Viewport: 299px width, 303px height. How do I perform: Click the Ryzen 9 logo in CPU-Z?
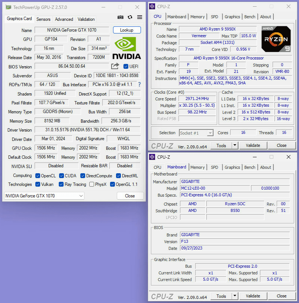276,39
